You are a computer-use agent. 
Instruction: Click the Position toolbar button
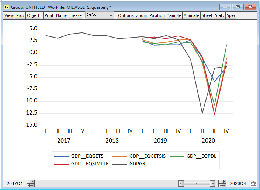[x=157, y=15]
